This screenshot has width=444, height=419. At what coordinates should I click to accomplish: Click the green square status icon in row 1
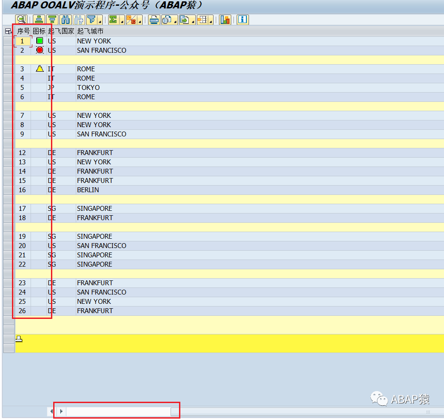coord(39,41)
